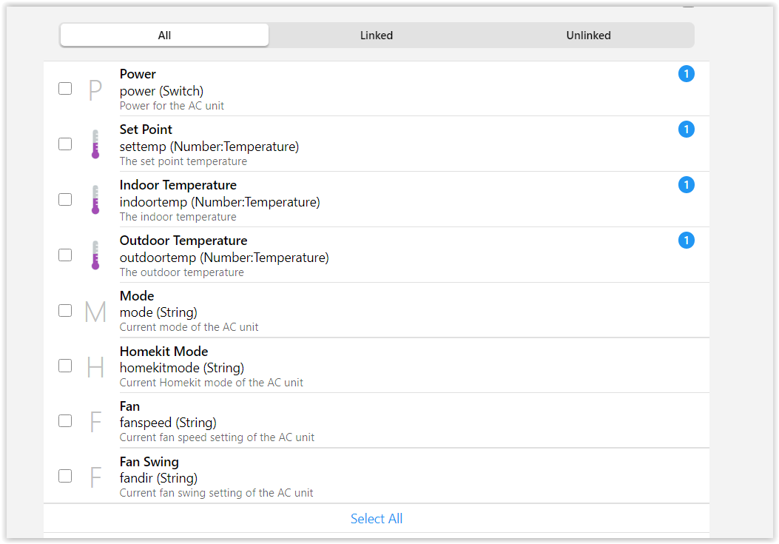This screenshot has height=544, width=779.
Task: Click the Mode channel letter M icon
Action: coord(95,312)
